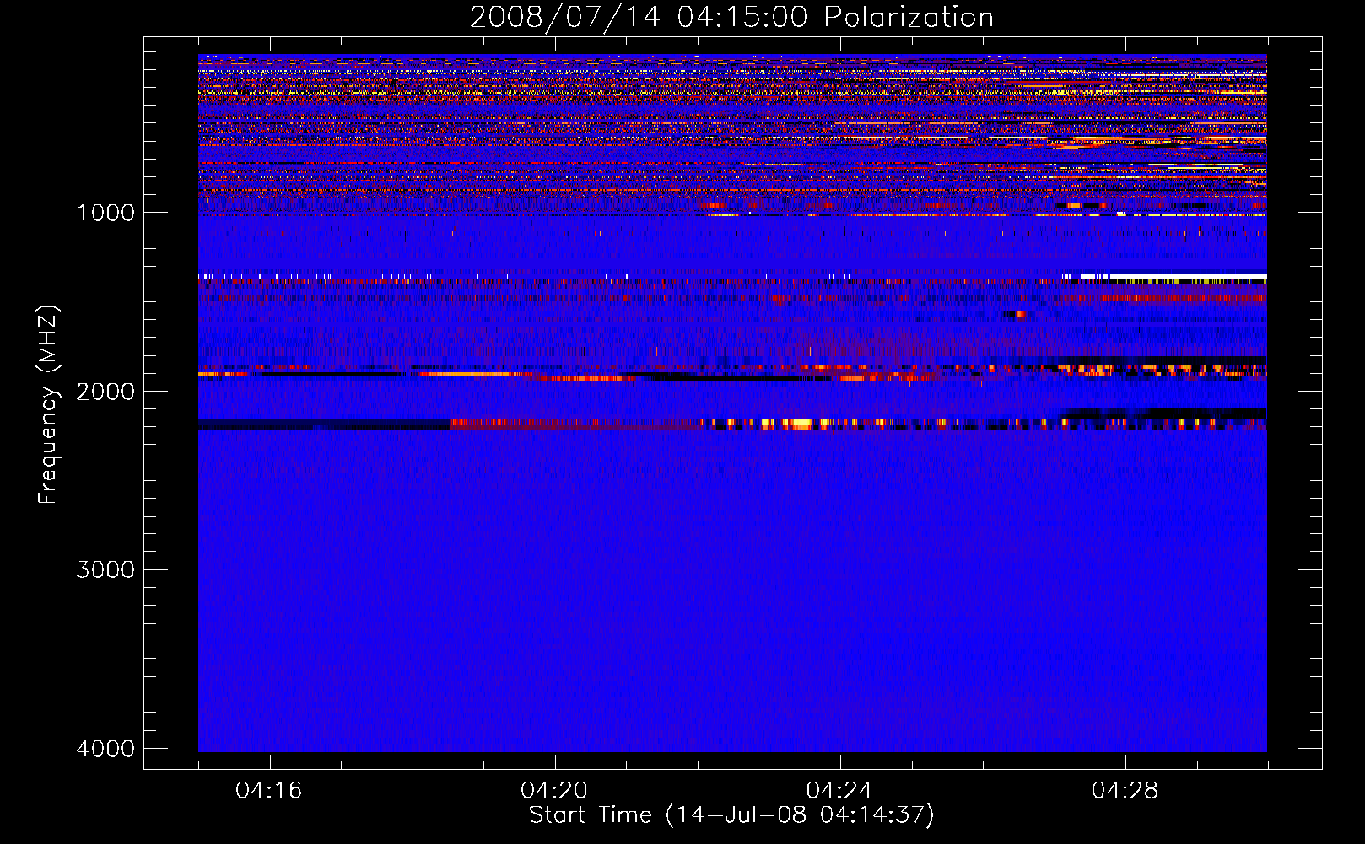Click the 04:28 time tick label
This screenshot has width=1365, height=844.
click(x=1125, y=791)
